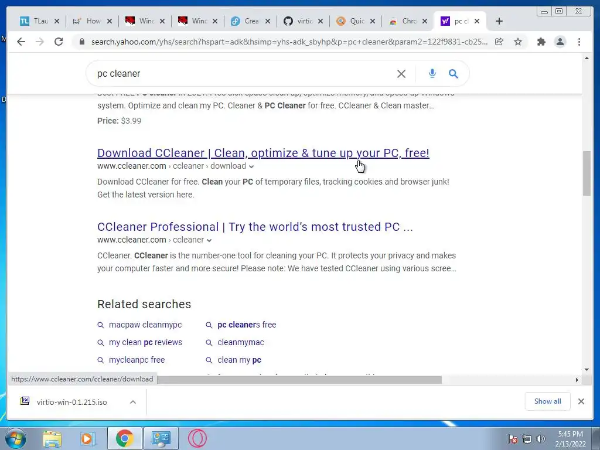Open Windows Explorer from taskbar
Image resolution: width=600 pixels, height=450 pixels.
pyautogui.click(x=52, y=438)
